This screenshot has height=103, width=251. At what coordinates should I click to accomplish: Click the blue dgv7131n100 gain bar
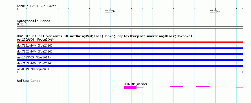130,48
